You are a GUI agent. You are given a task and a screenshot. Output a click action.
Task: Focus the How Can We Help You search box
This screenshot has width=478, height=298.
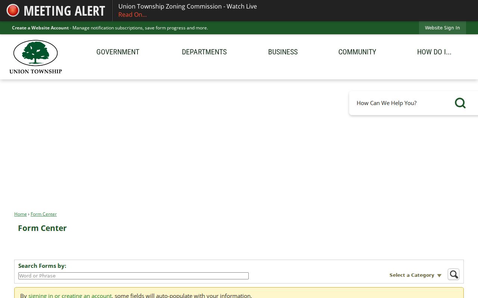(401, 103)
